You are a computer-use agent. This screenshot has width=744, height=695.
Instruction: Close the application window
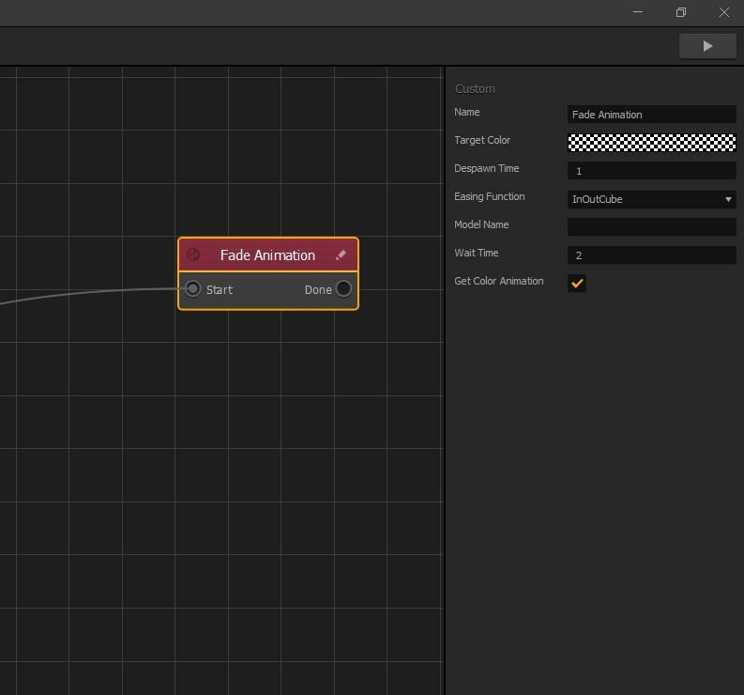pyautogui.click(x=723, y=12)
